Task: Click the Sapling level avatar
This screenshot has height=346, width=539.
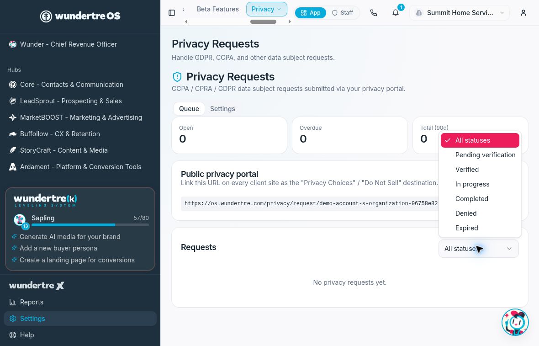Action: [20, 220]
